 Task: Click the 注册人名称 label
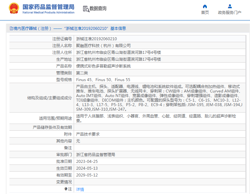tap(62, 46)
